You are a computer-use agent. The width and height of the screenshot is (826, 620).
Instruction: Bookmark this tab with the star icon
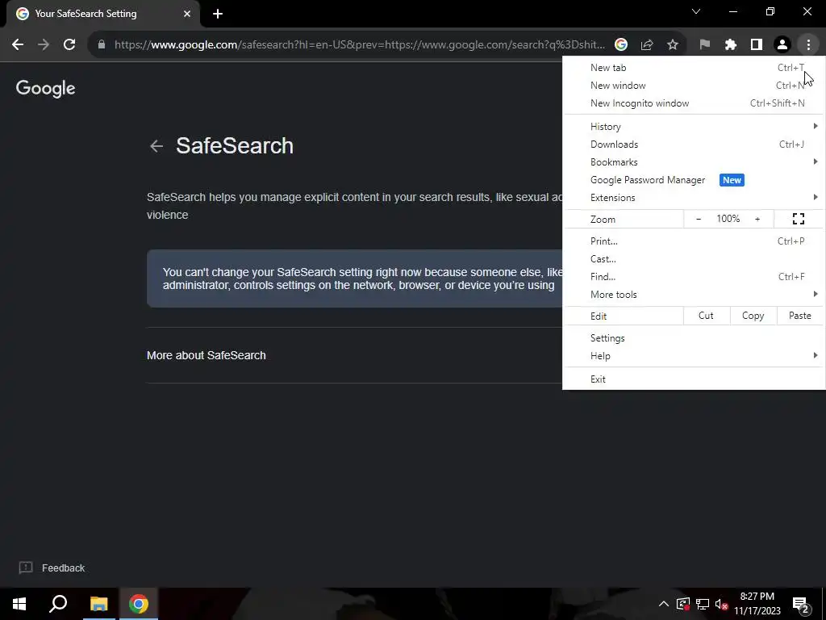tap(673, 44)
